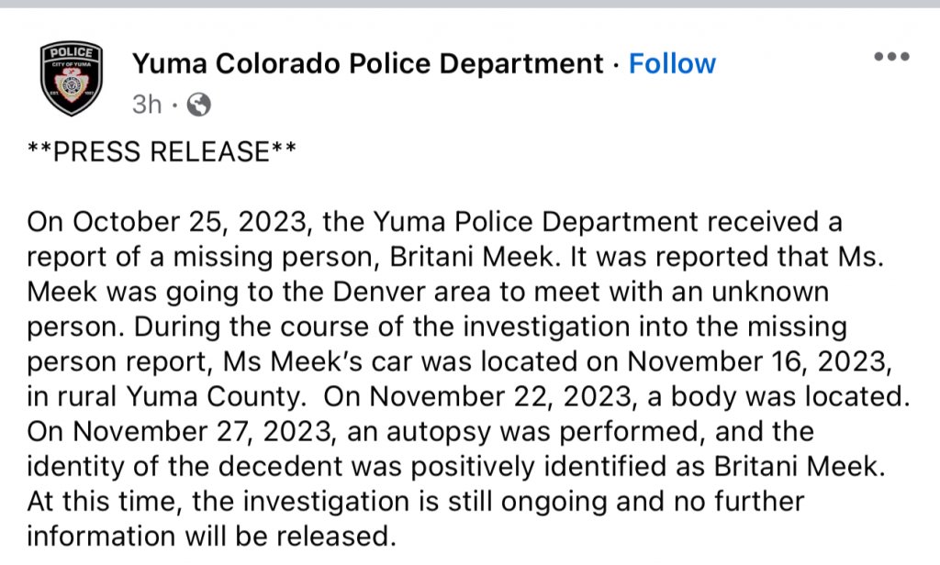Click the 3h post timestamp
Screen dimensions: 940x565
pyautogui.click(x=147, y=105)
